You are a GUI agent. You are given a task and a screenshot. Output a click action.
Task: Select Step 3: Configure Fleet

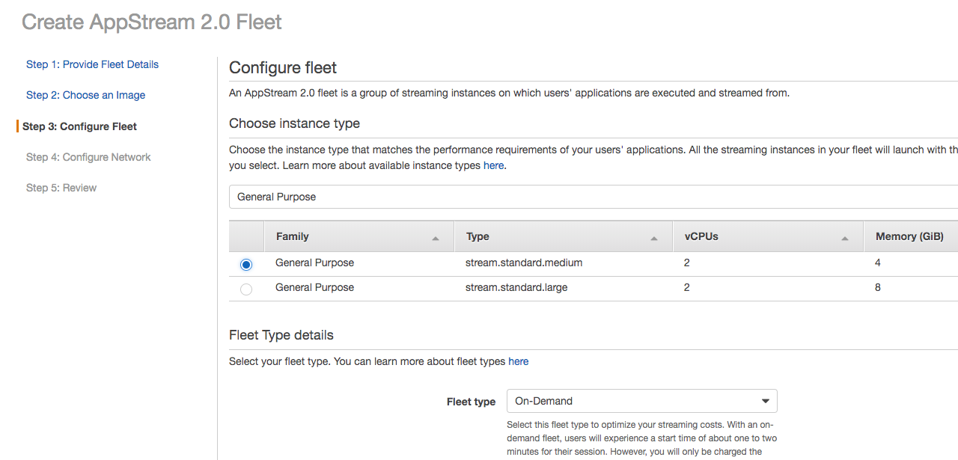[x=79, y=126]
